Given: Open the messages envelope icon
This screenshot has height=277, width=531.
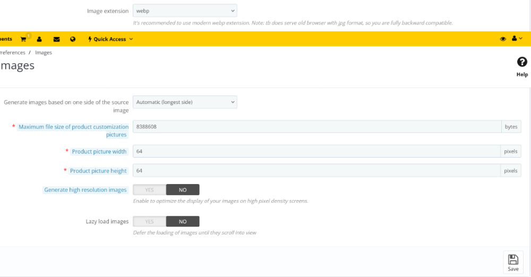Looking at the screenshot, I should coord(56,39).
